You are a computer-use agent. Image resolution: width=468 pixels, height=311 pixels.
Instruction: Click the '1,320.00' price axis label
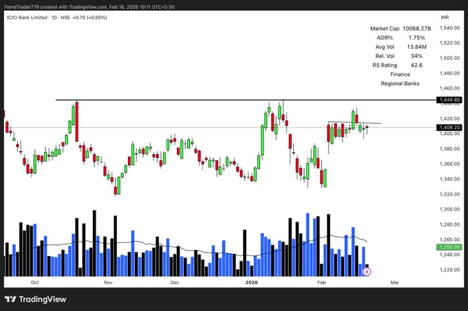450,194
